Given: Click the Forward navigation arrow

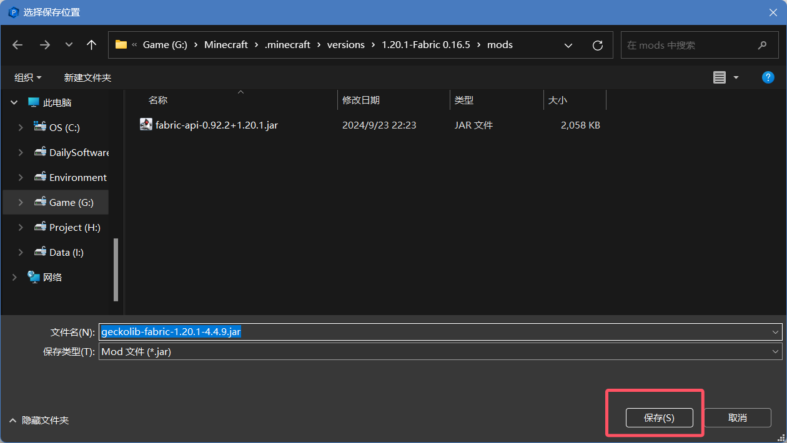Looking at the screenshot, I should (x=44, y=45).
